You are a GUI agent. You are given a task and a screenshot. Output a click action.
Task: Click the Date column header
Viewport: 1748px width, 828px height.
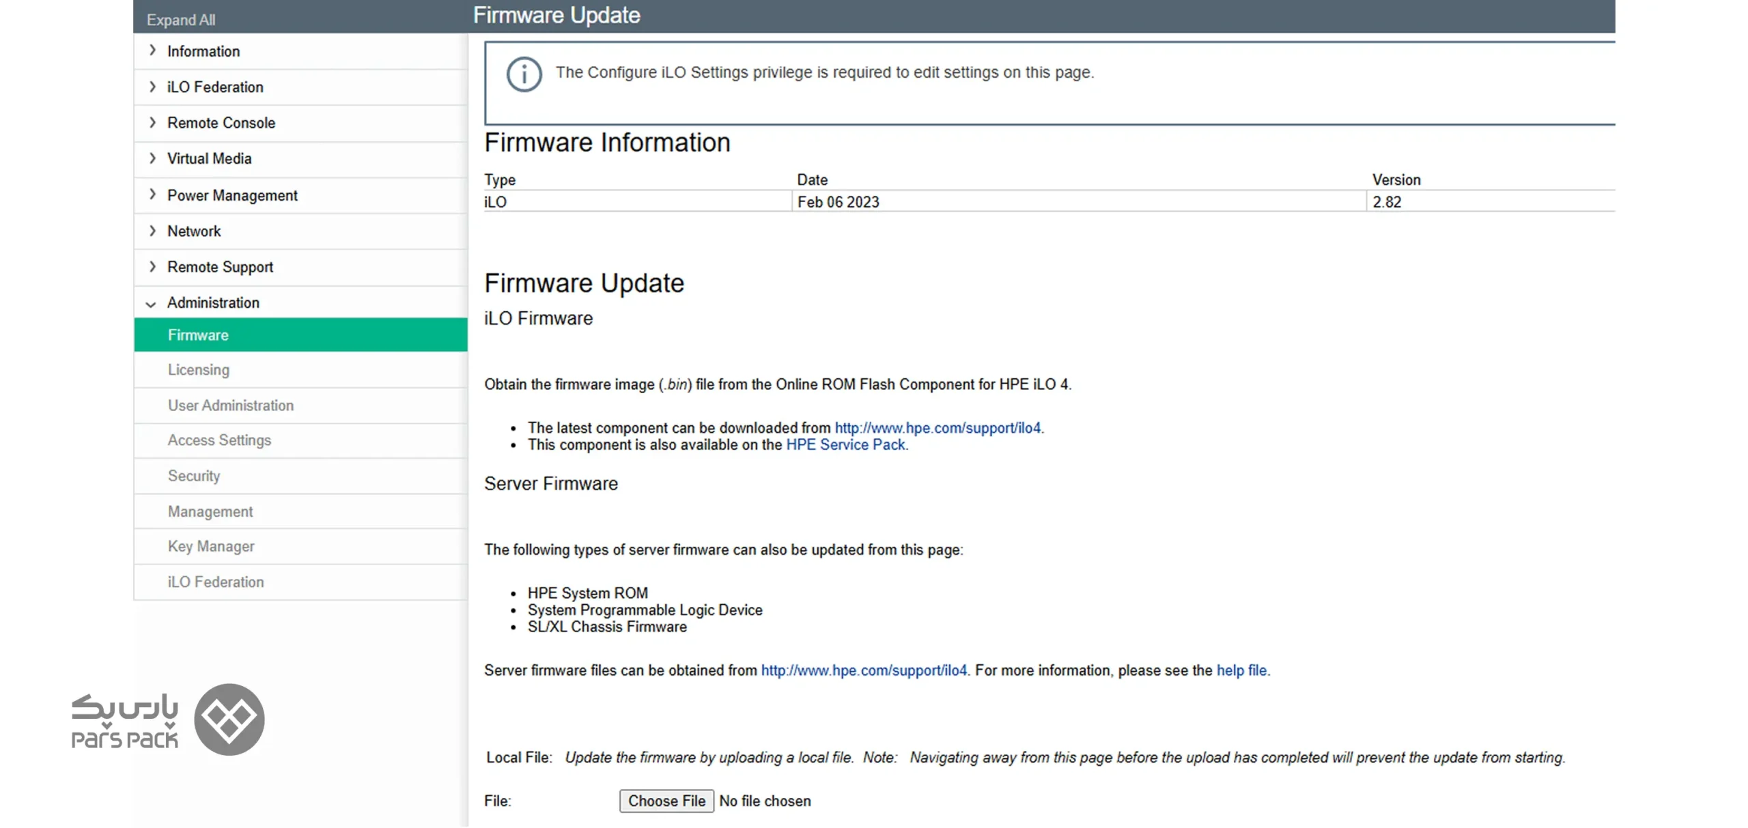pos(811,180)
